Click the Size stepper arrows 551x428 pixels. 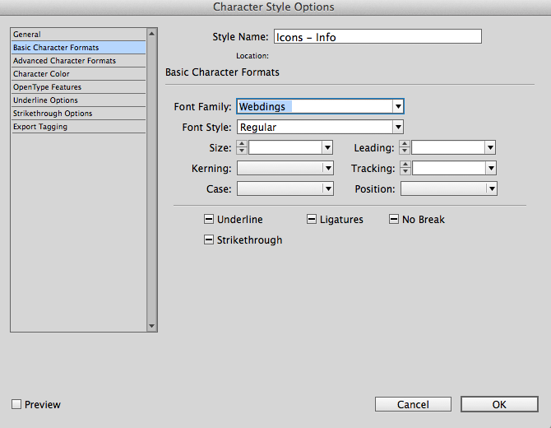pyautogui.click(x=242, y=147)
